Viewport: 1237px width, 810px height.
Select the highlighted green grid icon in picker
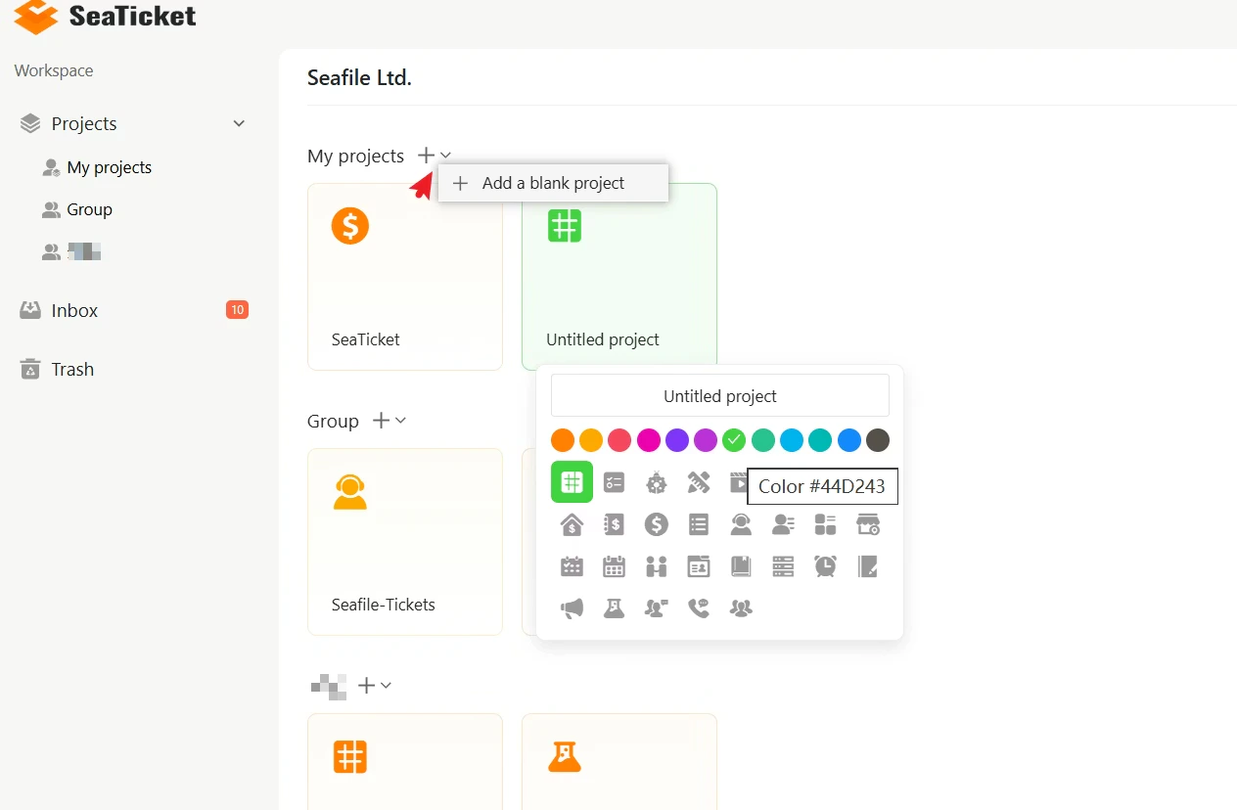(x=572, y=482)
